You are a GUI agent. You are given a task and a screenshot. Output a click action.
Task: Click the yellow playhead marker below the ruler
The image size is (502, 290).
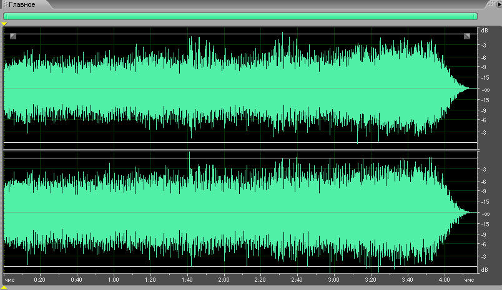pyautogui.click(x=4, y=287)
